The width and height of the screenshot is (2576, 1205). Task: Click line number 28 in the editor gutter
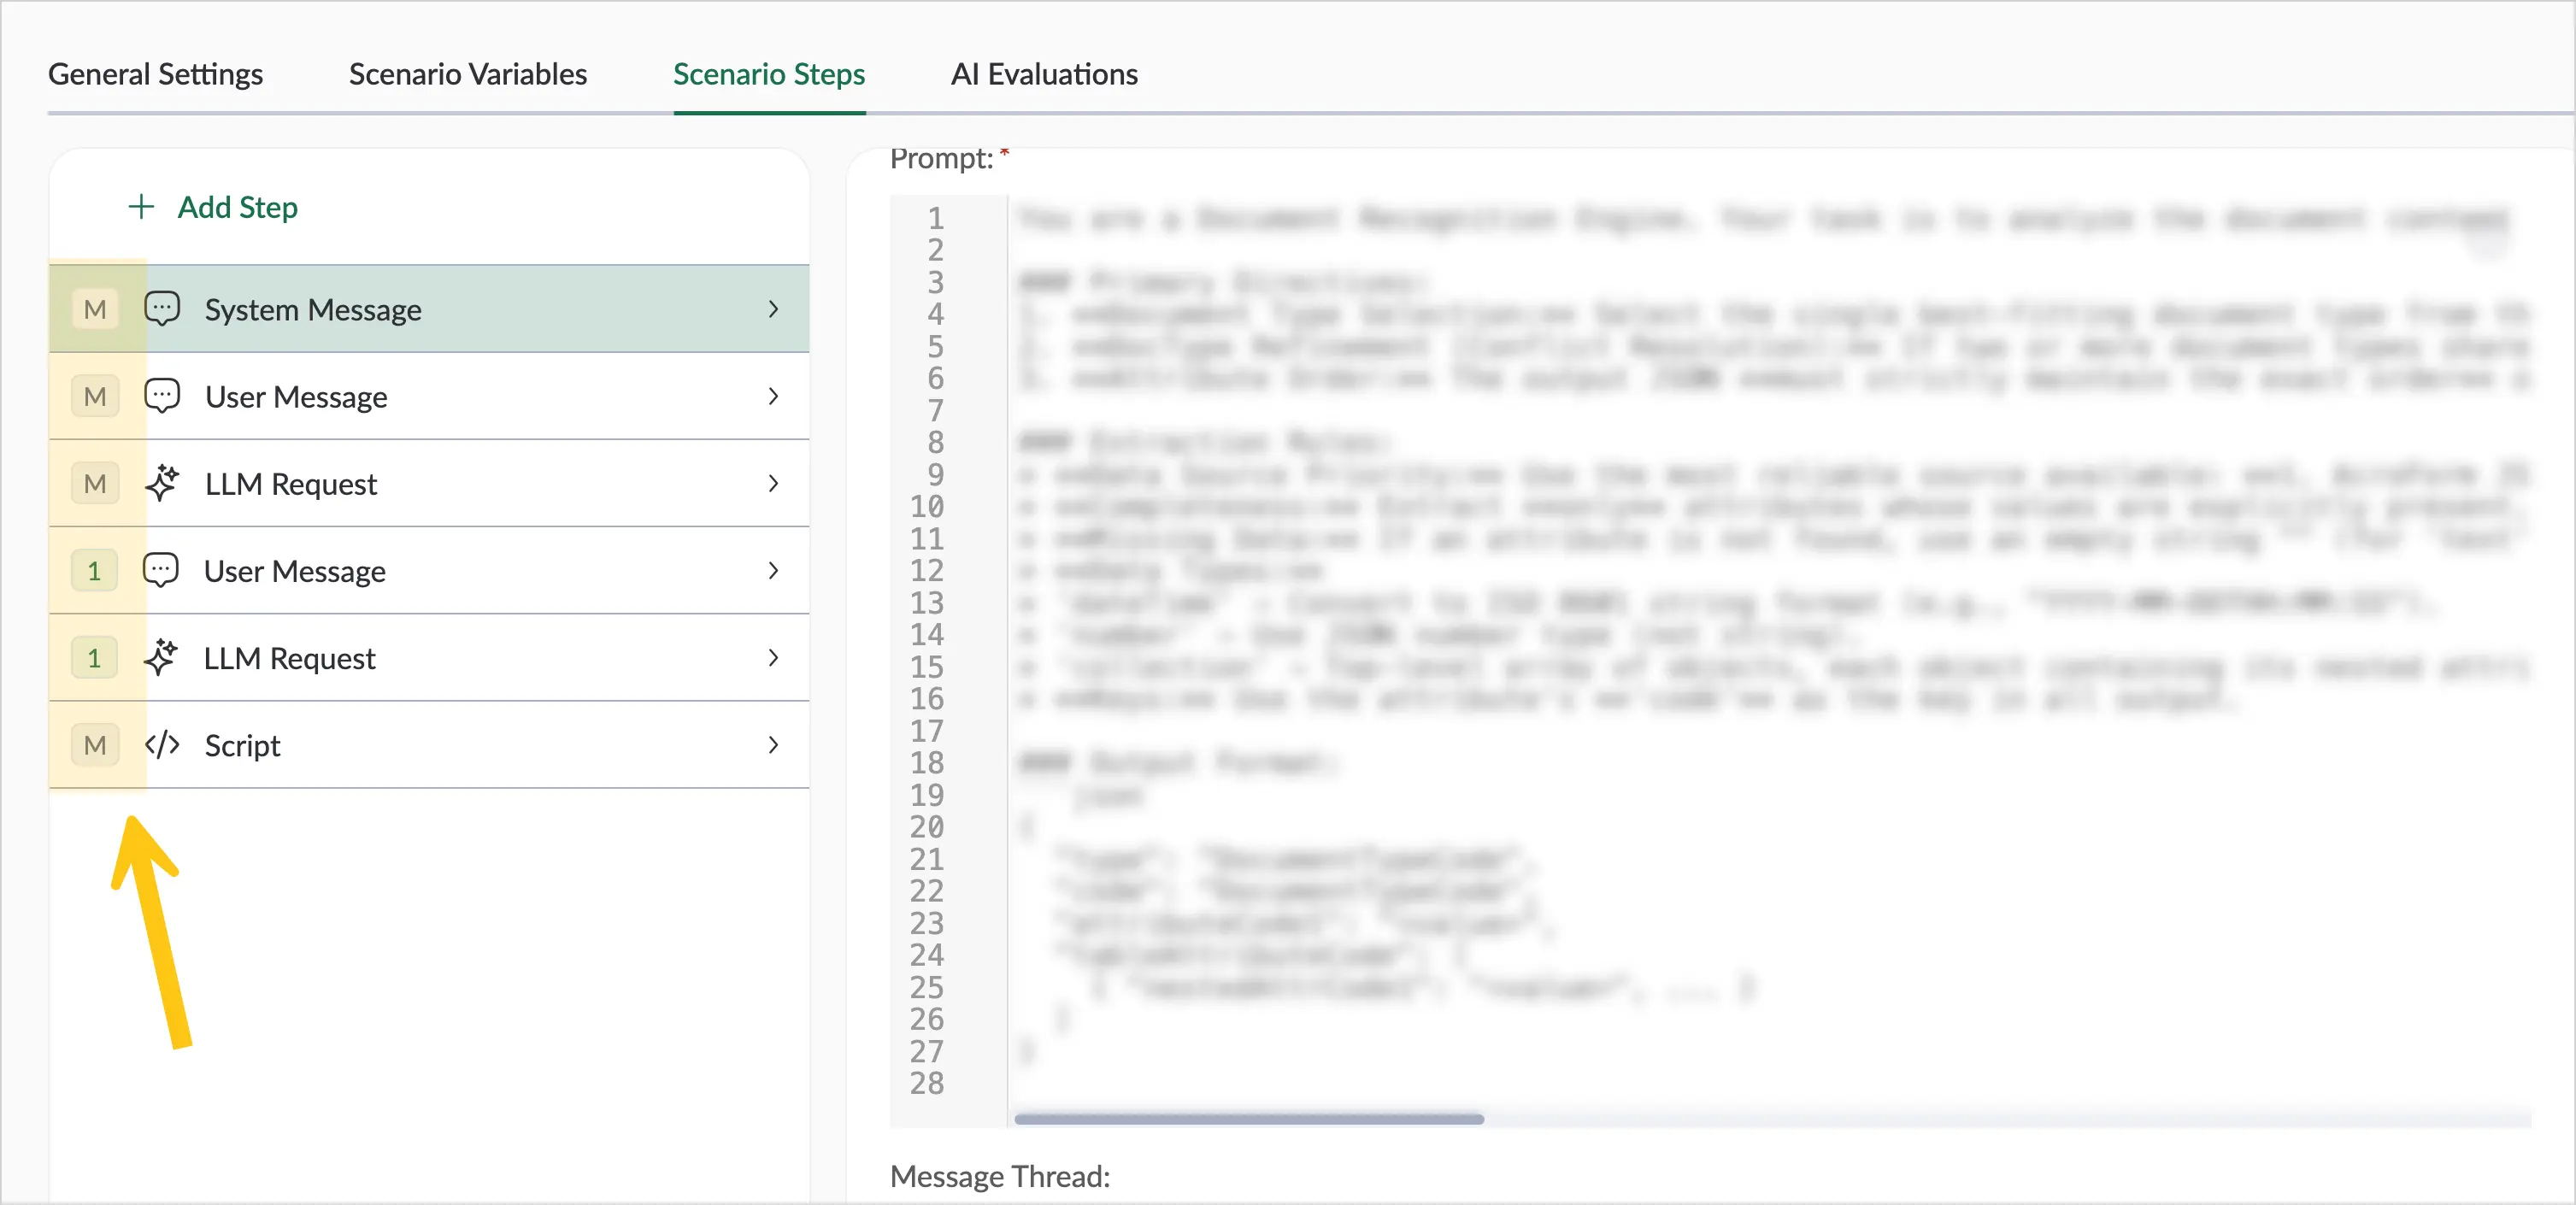pyautogui.click(x=927, y=1083)
